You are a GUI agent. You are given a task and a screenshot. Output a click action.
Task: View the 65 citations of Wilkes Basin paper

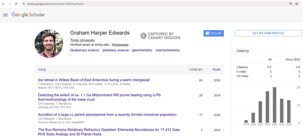[x=201, y=80]
